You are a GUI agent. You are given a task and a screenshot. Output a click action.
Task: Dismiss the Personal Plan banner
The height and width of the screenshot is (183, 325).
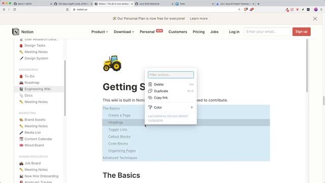coord(315,18)
